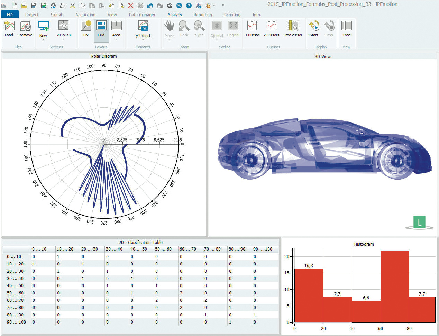The image size is (439, 336).
Task: Open the Help question mark icon
Action: pos(189,6)
